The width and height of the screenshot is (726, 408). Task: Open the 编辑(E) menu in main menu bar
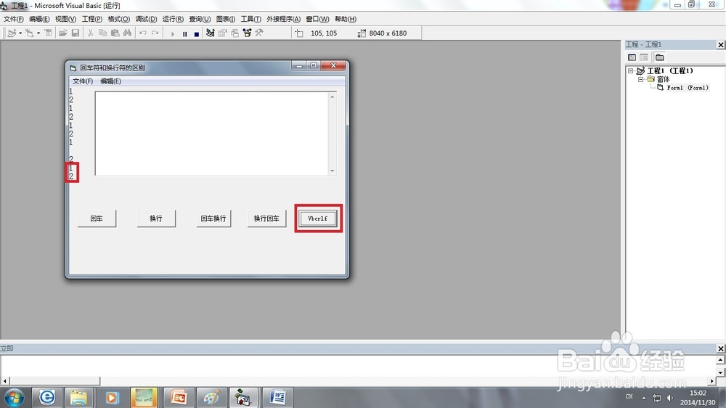[39, 19]
